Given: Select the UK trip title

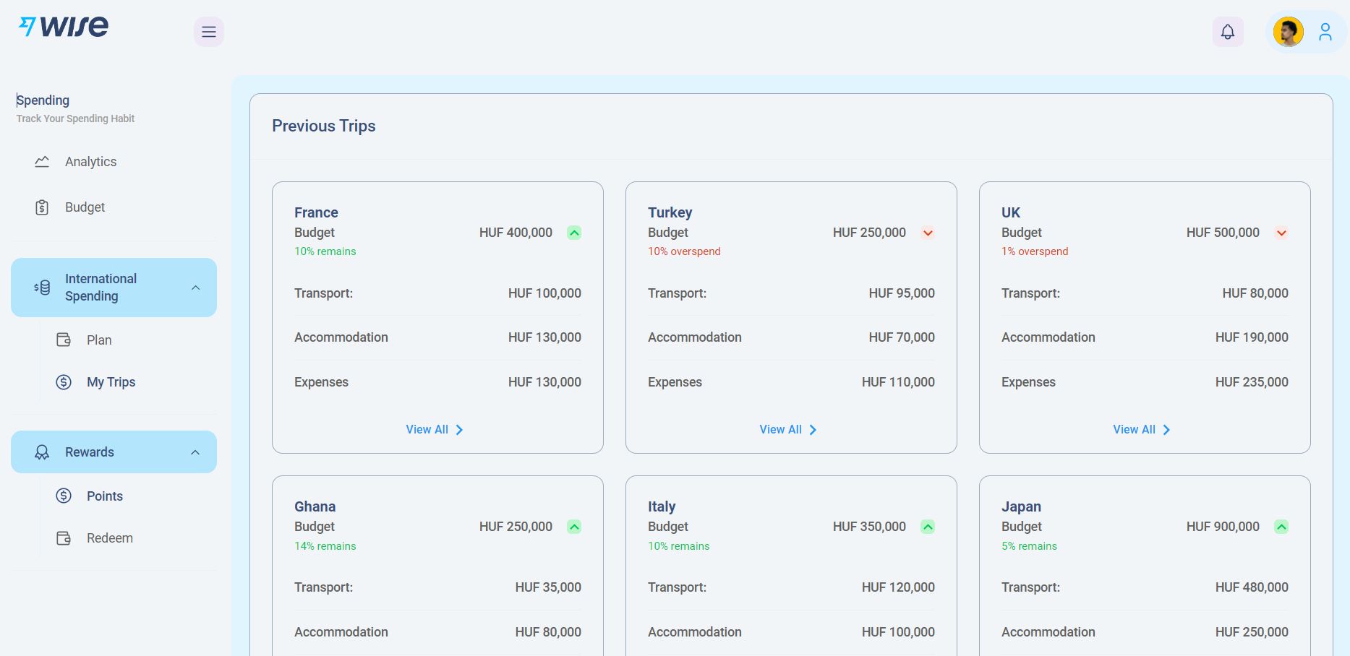Looking at the screenshot, I should coord(1011,212).
